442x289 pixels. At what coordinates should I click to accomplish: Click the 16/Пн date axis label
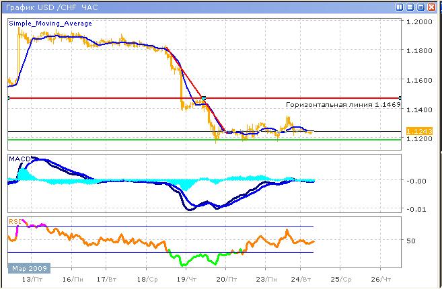(73, 280)
